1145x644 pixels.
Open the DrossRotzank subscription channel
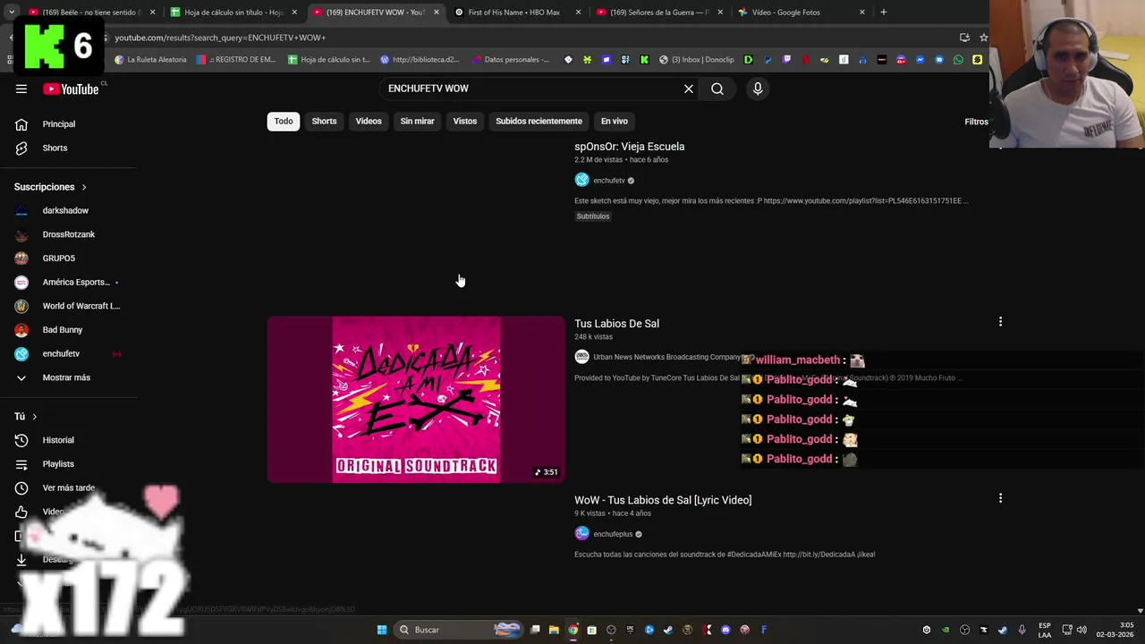click(x=68, y=234)
